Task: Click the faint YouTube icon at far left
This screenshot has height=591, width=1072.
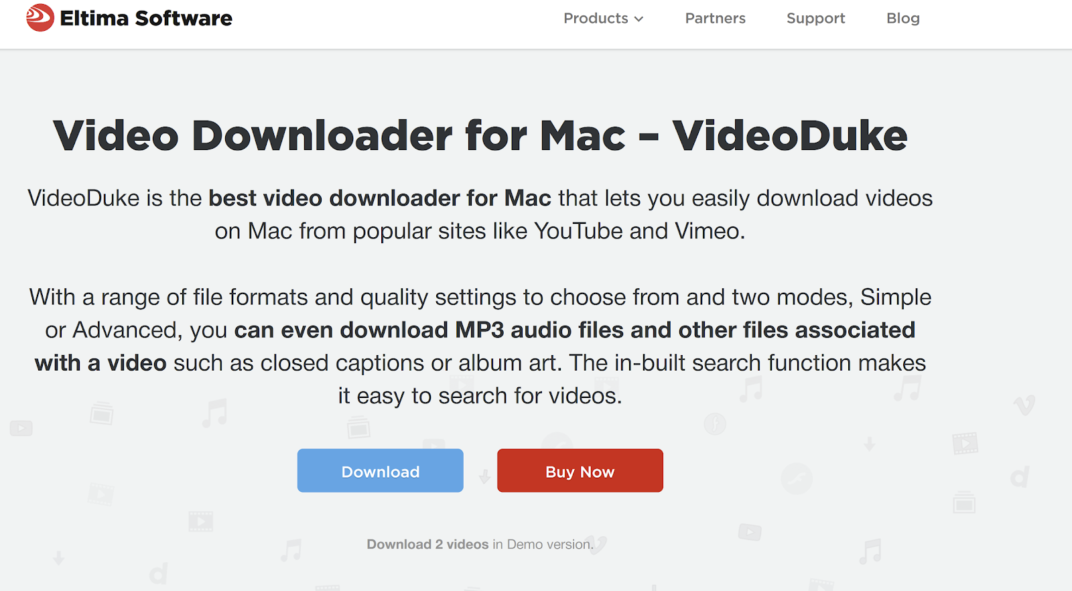Action: pyautogui.click(x=21, y=428)
